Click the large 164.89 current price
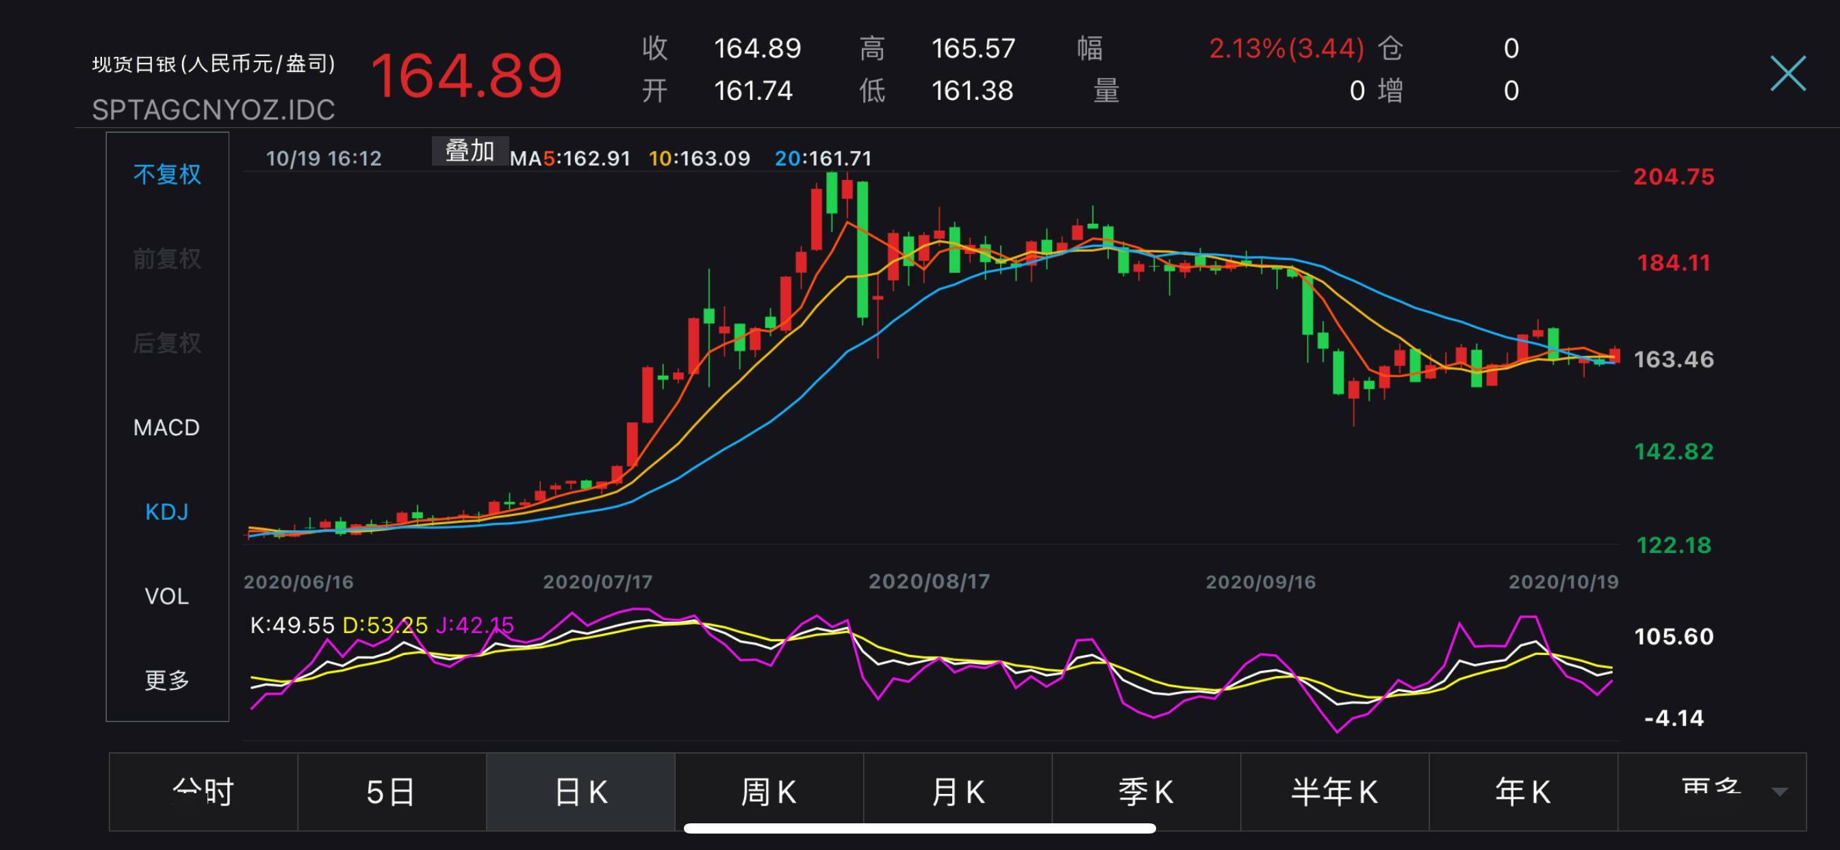This screenshot has width=1840, height=850. tap(466, 76)
